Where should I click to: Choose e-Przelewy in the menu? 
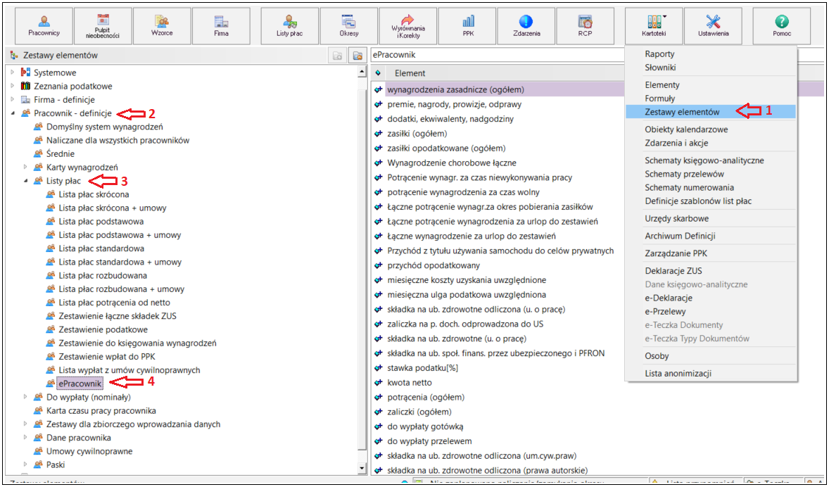pyautogui.click(x=665, y=312)
